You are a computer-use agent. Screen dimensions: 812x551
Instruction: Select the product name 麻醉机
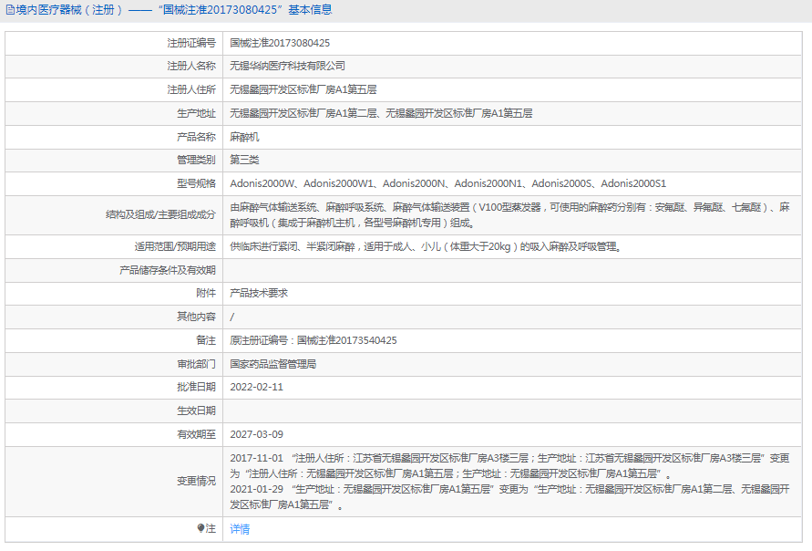pos(244,137)
